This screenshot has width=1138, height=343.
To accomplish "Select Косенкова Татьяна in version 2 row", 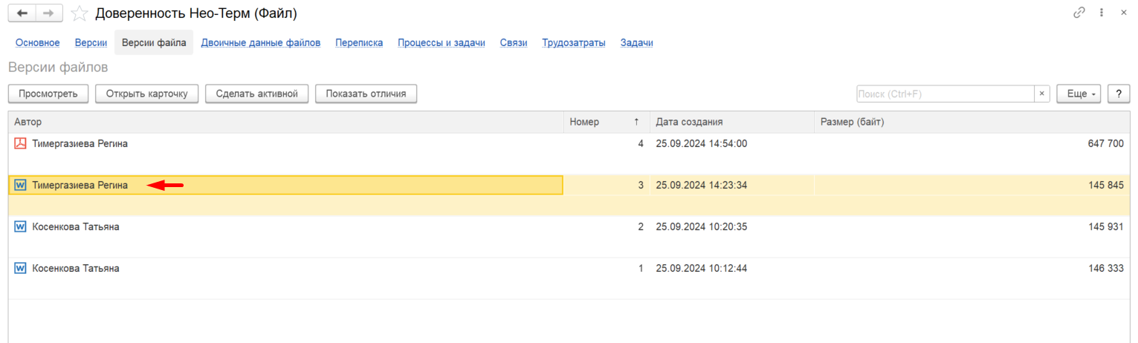I will click(x=76, y=227).
